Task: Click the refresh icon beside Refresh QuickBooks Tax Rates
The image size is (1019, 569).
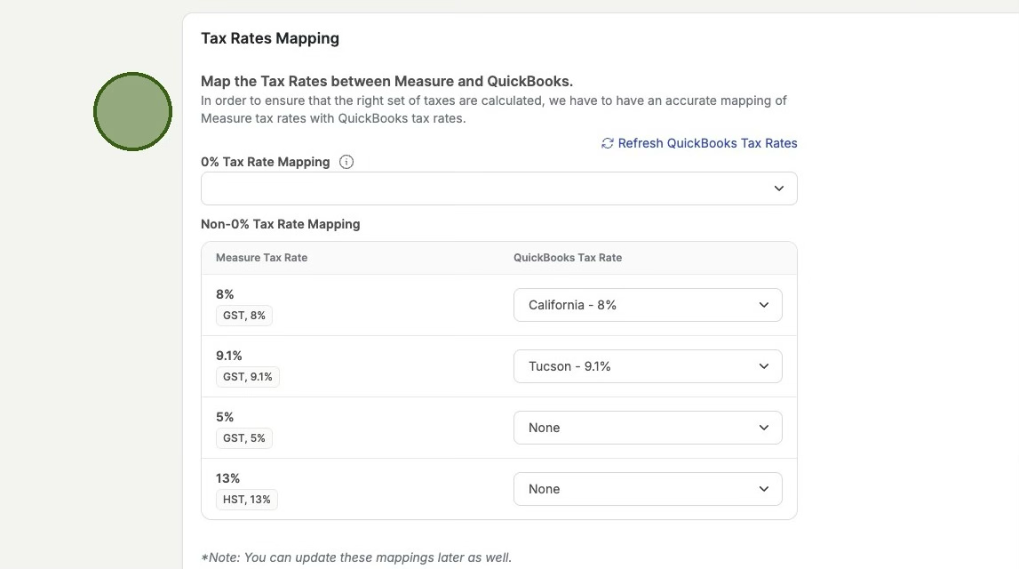Action: point(608,143)
